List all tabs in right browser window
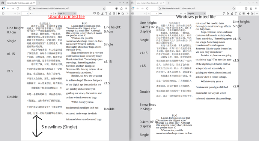Screen dimensions: 259x141 tap(239, 3)
